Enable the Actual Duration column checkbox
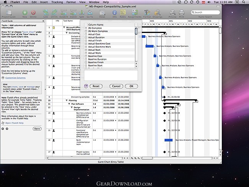The width and height of the screenshot is (249, 187). point(86,38)
